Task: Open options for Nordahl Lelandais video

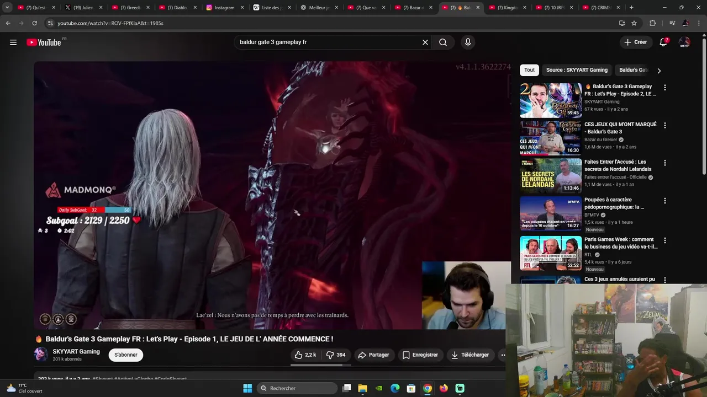Action: (x=664, y=163)
